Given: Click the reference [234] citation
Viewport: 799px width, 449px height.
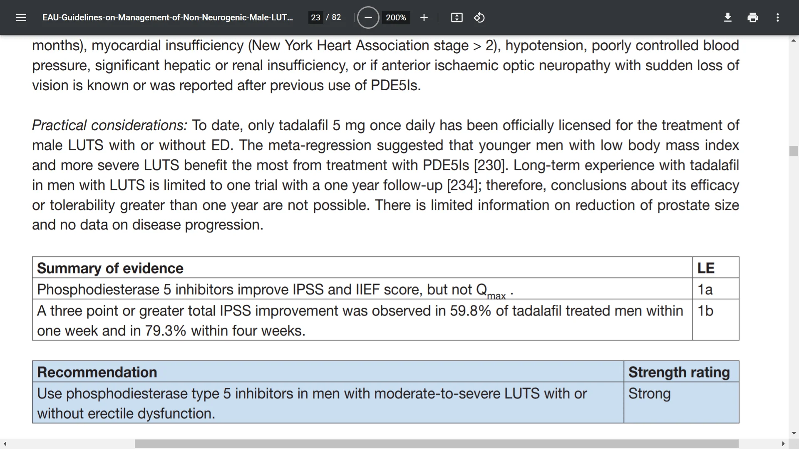Looking at the screenshot, I should pyautogui.click(x=462, y=185).
